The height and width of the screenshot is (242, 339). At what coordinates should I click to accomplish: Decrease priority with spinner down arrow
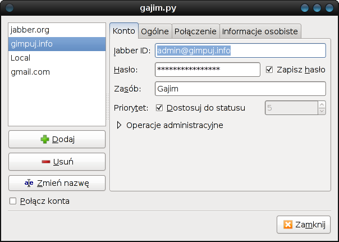point(322,111)
